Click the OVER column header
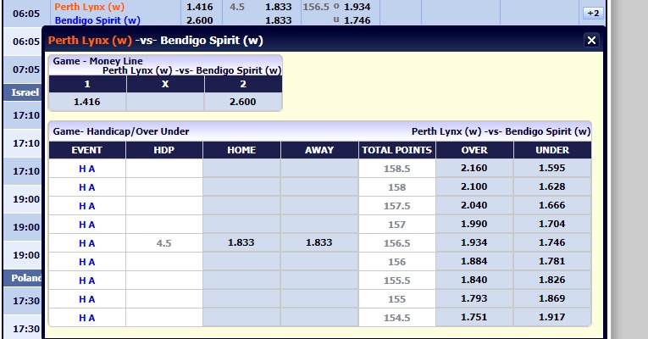This screenshot has height=339, width=648. [474, 150]
